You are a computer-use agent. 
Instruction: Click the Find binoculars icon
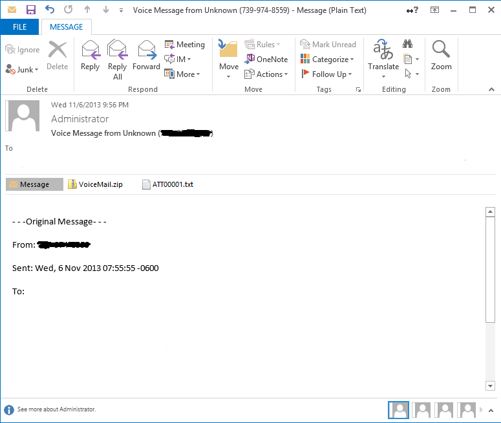407,44
